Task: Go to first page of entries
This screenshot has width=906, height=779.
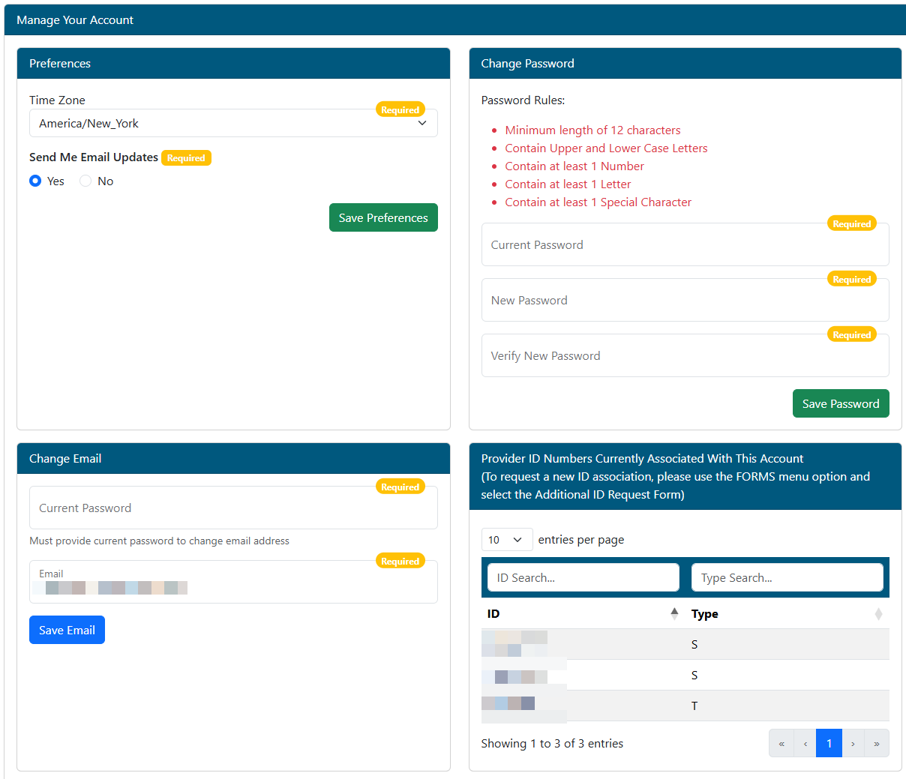Action: (781, 744)
